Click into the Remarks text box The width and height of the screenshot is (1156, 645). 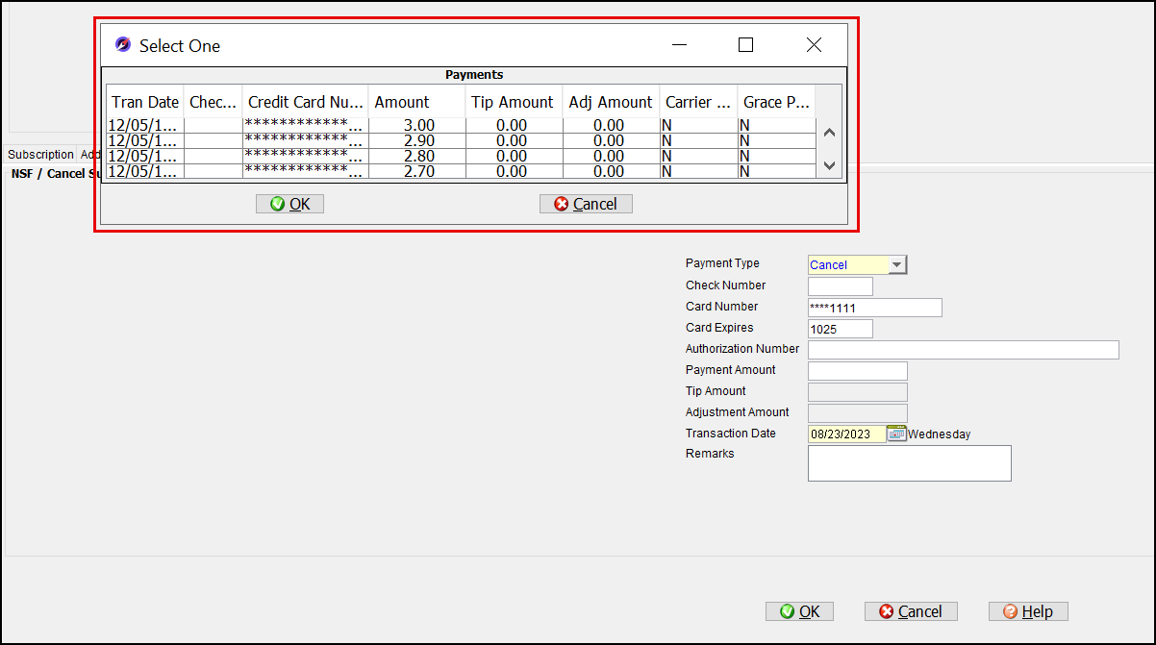click(909, 462)
